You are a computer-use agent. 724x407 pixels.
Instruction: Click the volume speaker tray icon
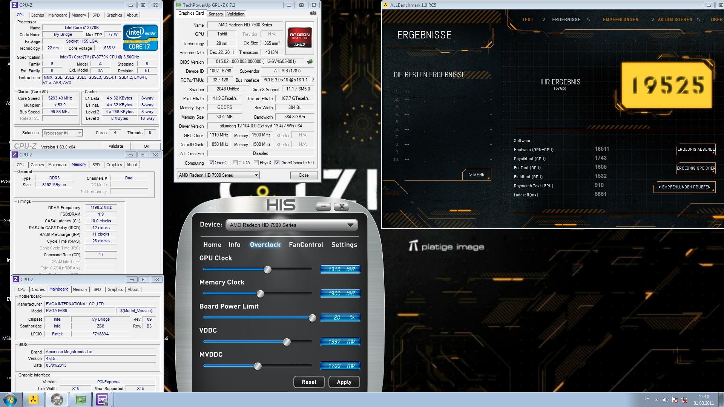coord(666,400)
